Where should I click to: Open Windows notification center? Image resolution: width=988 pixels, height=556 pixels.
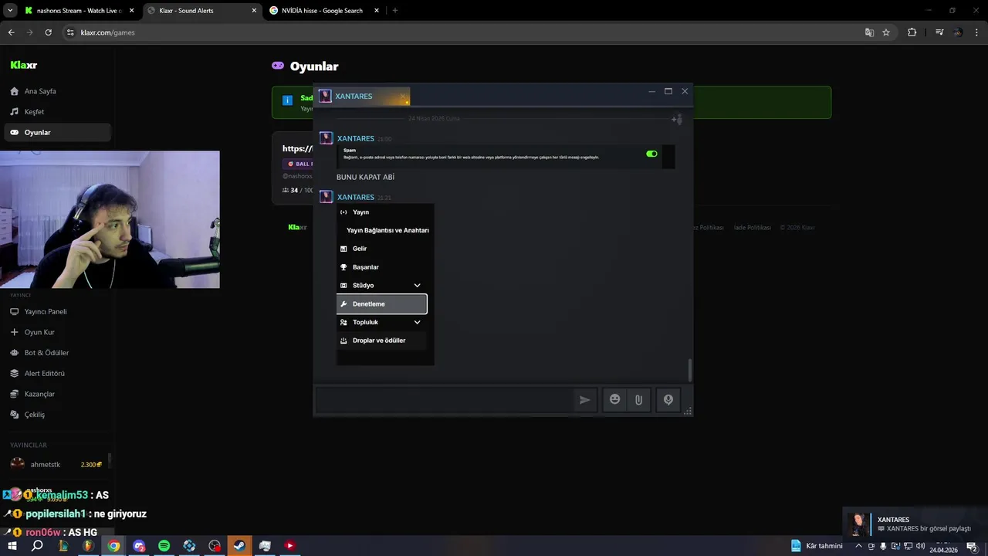click(972, 547)
